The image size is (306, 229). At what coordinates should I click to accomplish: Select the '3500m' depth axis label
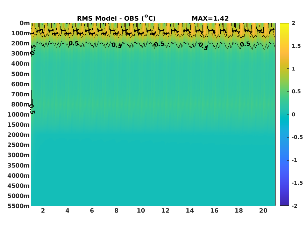pyautogui.click(x=19, y=165)
